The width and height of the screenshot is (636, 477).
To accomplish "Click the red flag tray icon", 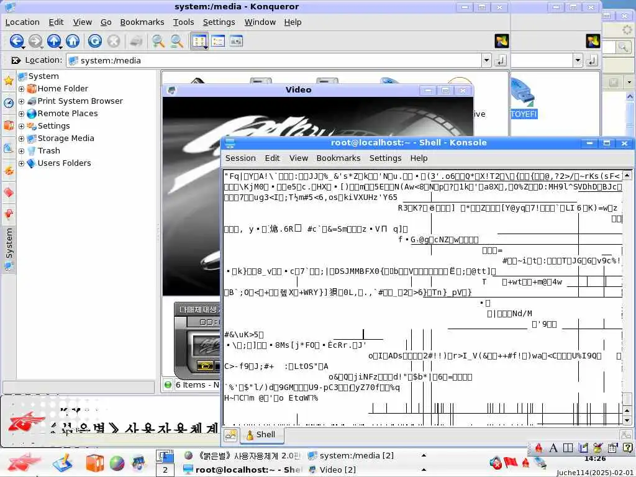I will pyautogui.click(x=511, y=462).
